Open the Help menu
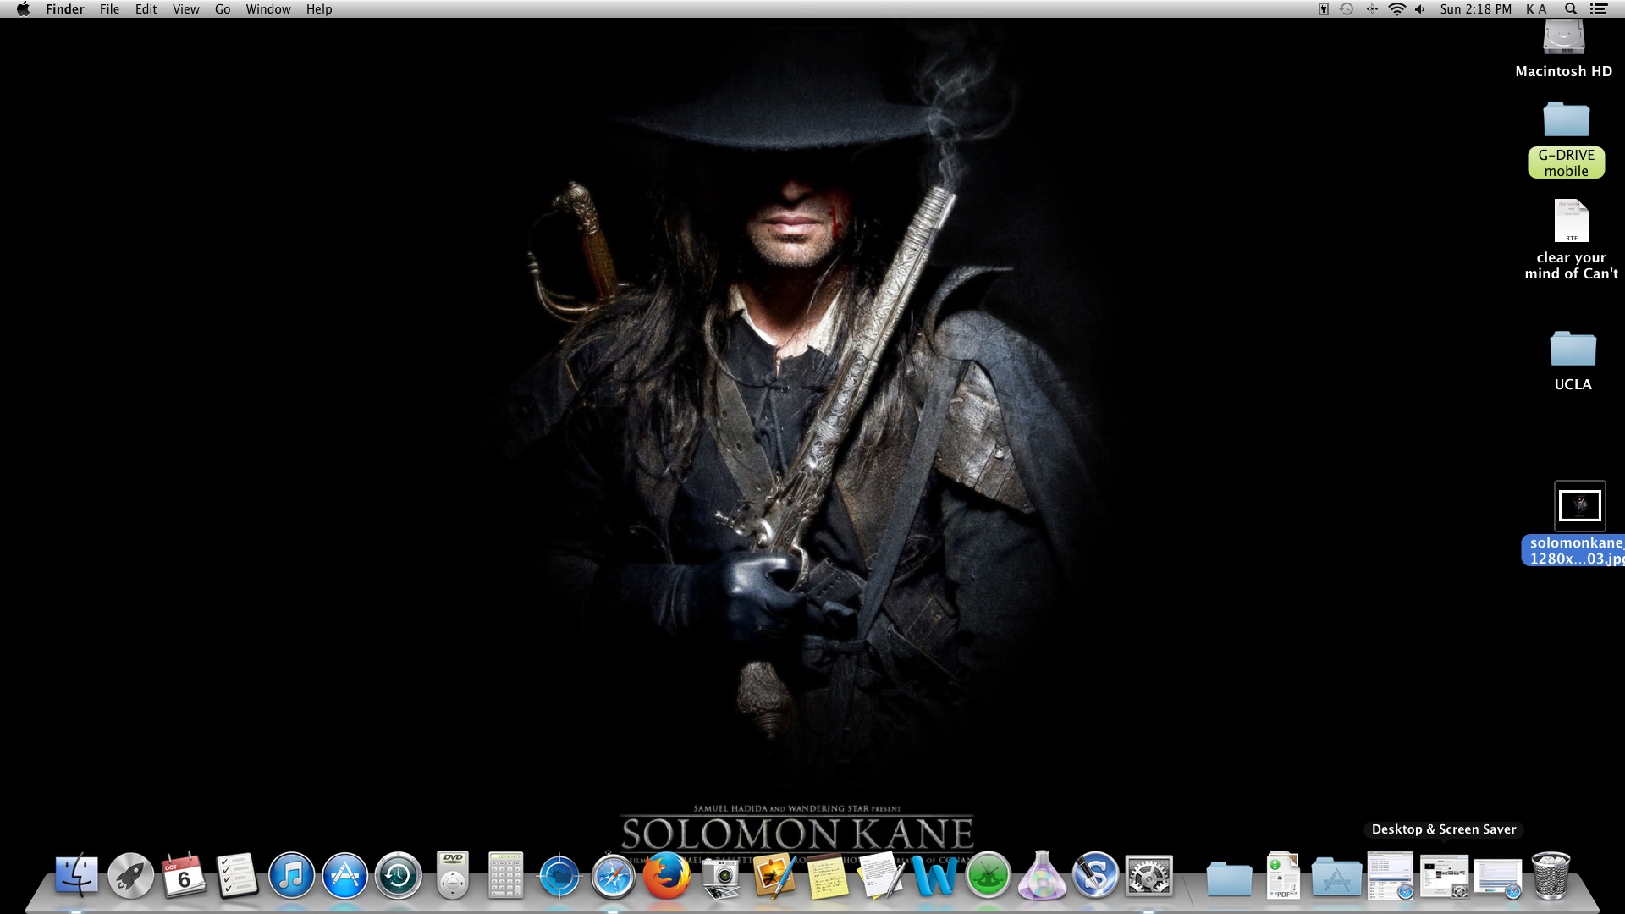 point(319,9)
